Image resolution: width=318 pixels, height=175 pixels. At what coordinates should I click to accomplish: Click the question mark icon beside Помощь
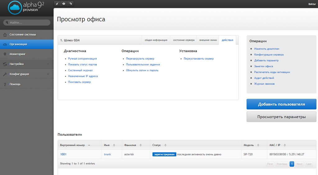pos(5,84)
